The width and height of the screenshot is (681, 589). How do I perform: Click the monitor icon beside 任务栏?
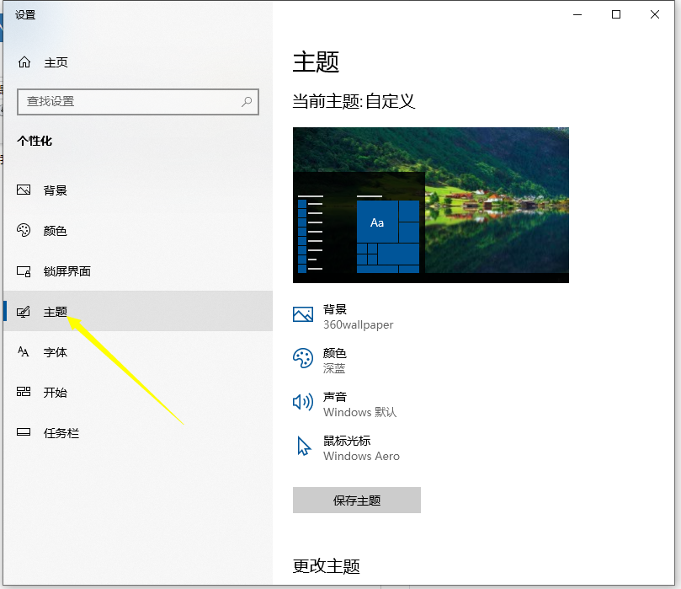pos(24,433)
